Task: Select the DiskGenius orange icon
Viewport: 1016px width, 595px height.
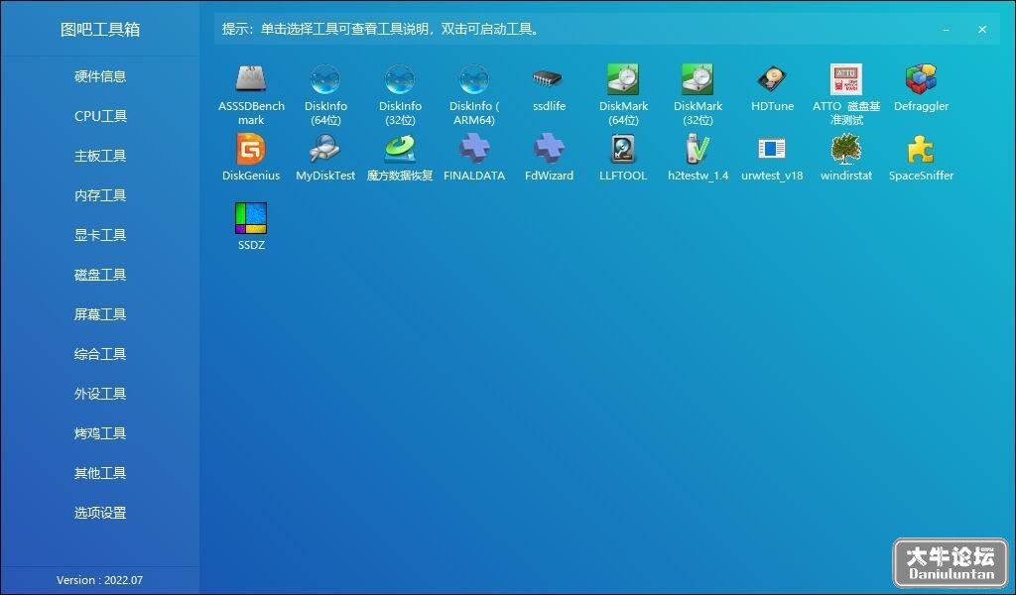Action: (x=251, y=149)
